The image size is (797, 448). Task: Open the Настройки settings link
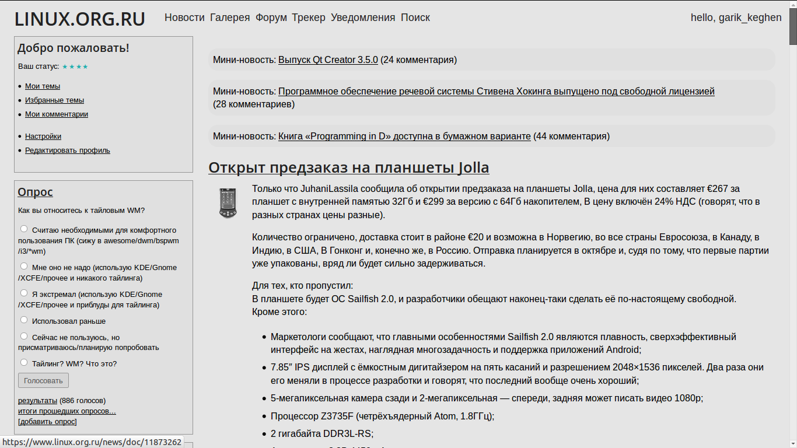coord(43,136)
